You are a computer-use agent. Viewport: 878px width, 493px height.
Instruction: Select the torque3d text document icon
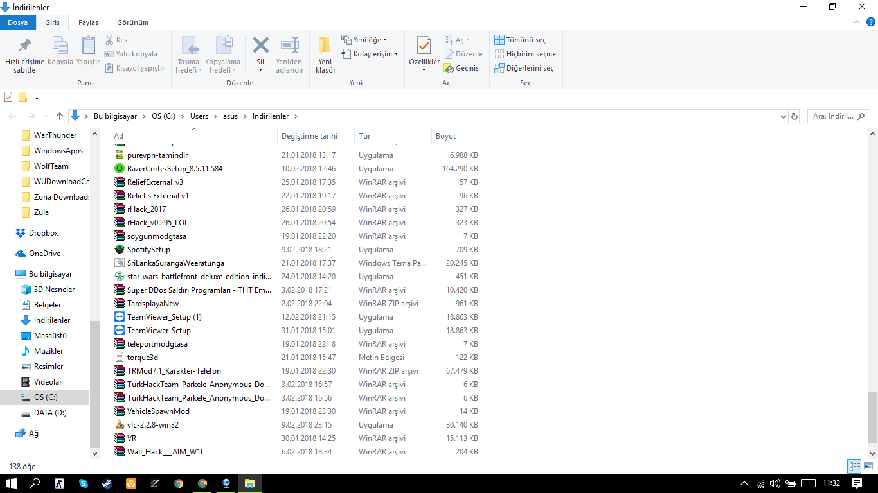[119, 358]
